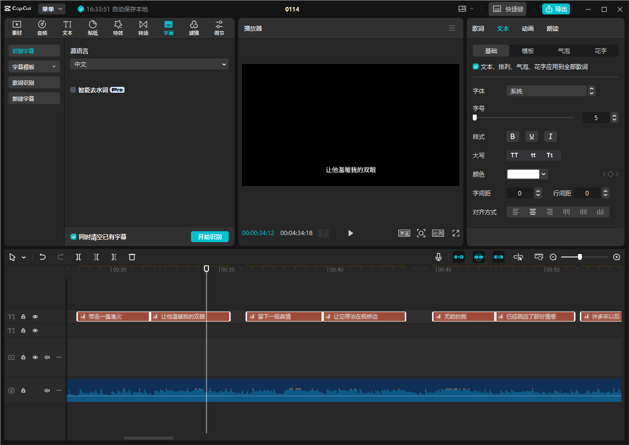Click the fullscreen icon in the player
This screenshot has height=445, width=629.
456,233
